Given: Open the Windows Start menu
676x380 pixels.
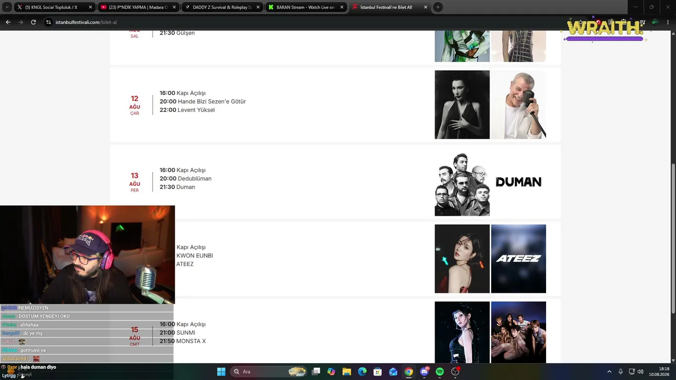Looking at the screenshot, I should 221,372.
